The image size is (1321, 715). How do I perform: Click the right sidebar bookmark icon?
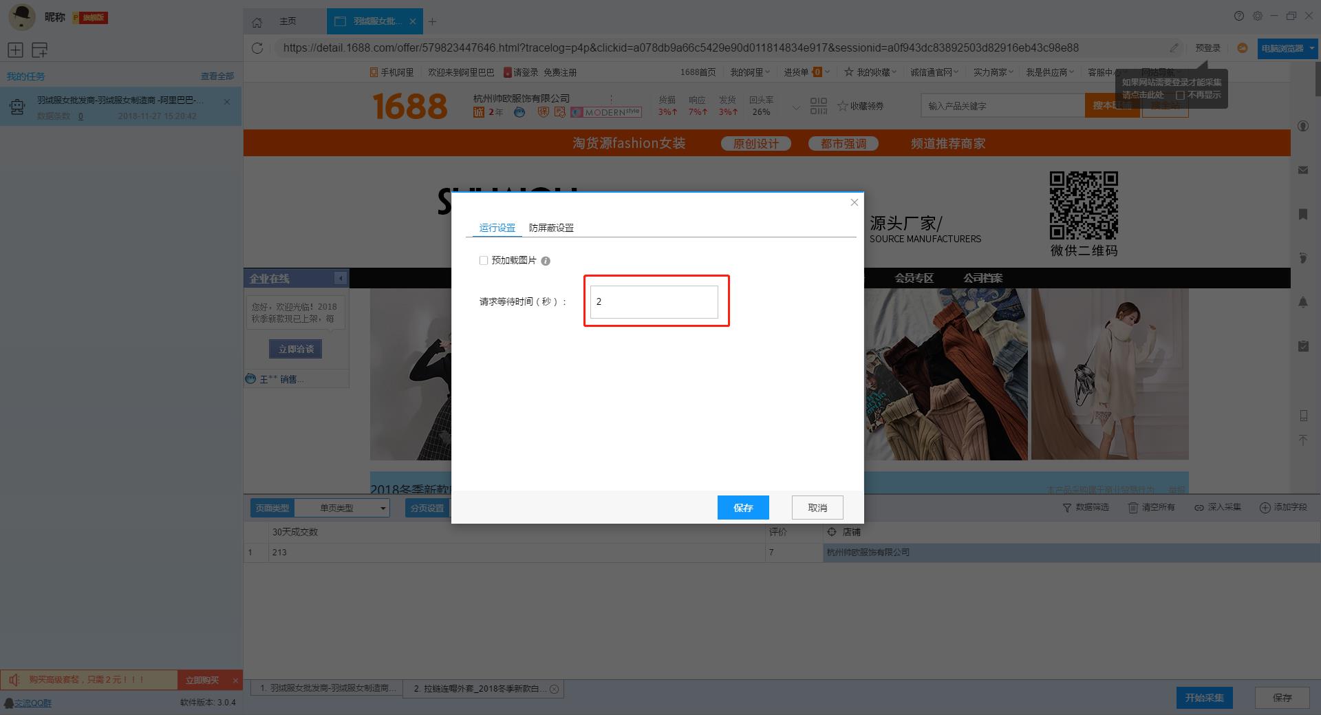(x=1303, y=214)
